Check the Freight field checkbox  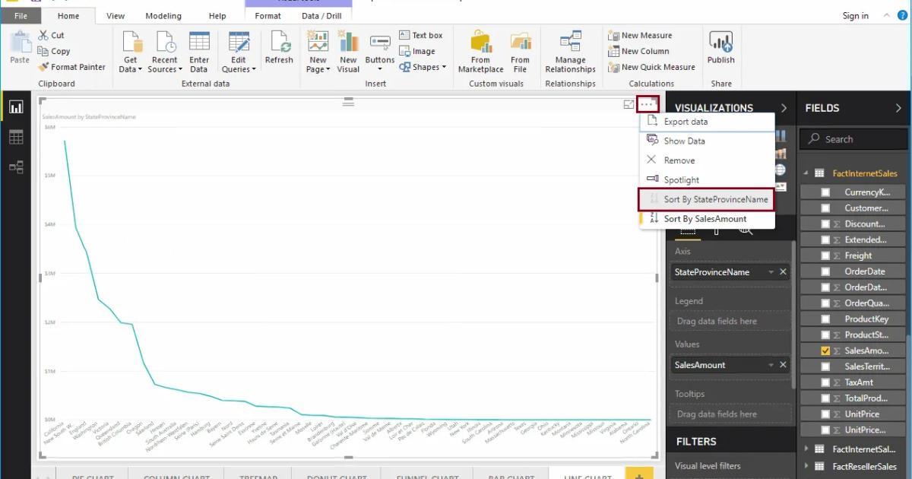tap(825, 255)
